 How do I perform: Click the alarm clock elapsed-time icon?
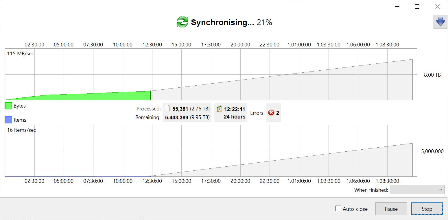(219, 109)
